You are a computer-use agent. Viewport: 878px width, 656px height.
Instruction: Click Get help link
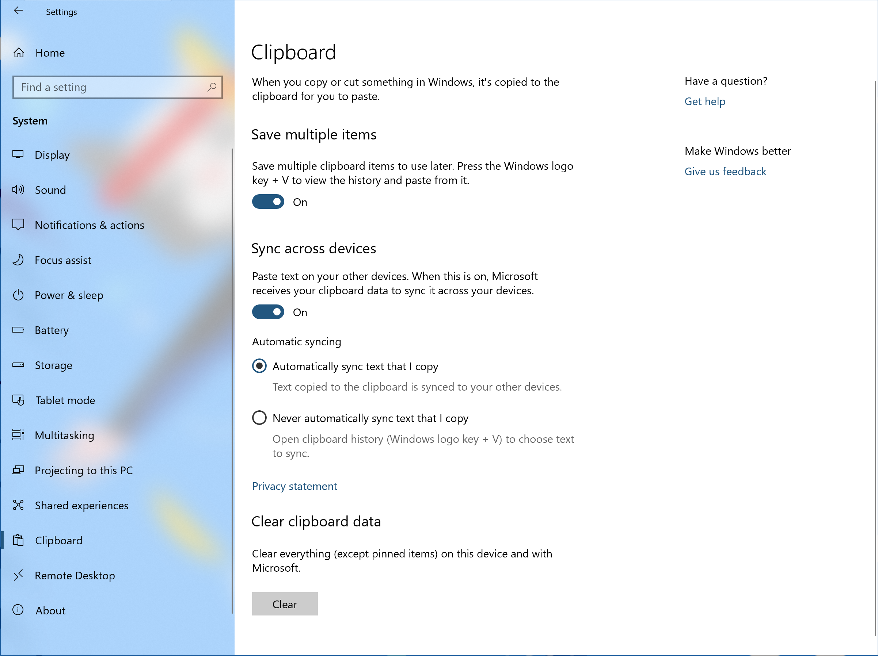click(705, 101)
